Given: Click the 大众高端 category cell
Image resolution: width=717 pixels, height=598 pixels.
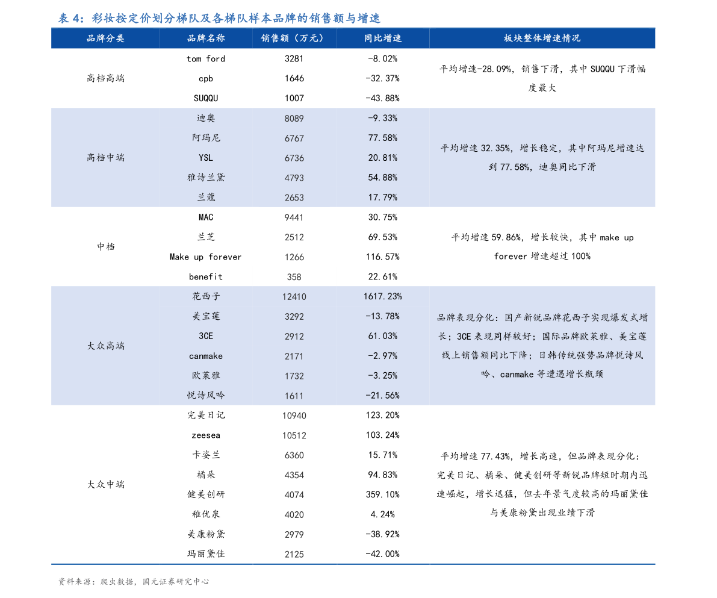Looking at the screenshot, I should click(x=105, y=346).
